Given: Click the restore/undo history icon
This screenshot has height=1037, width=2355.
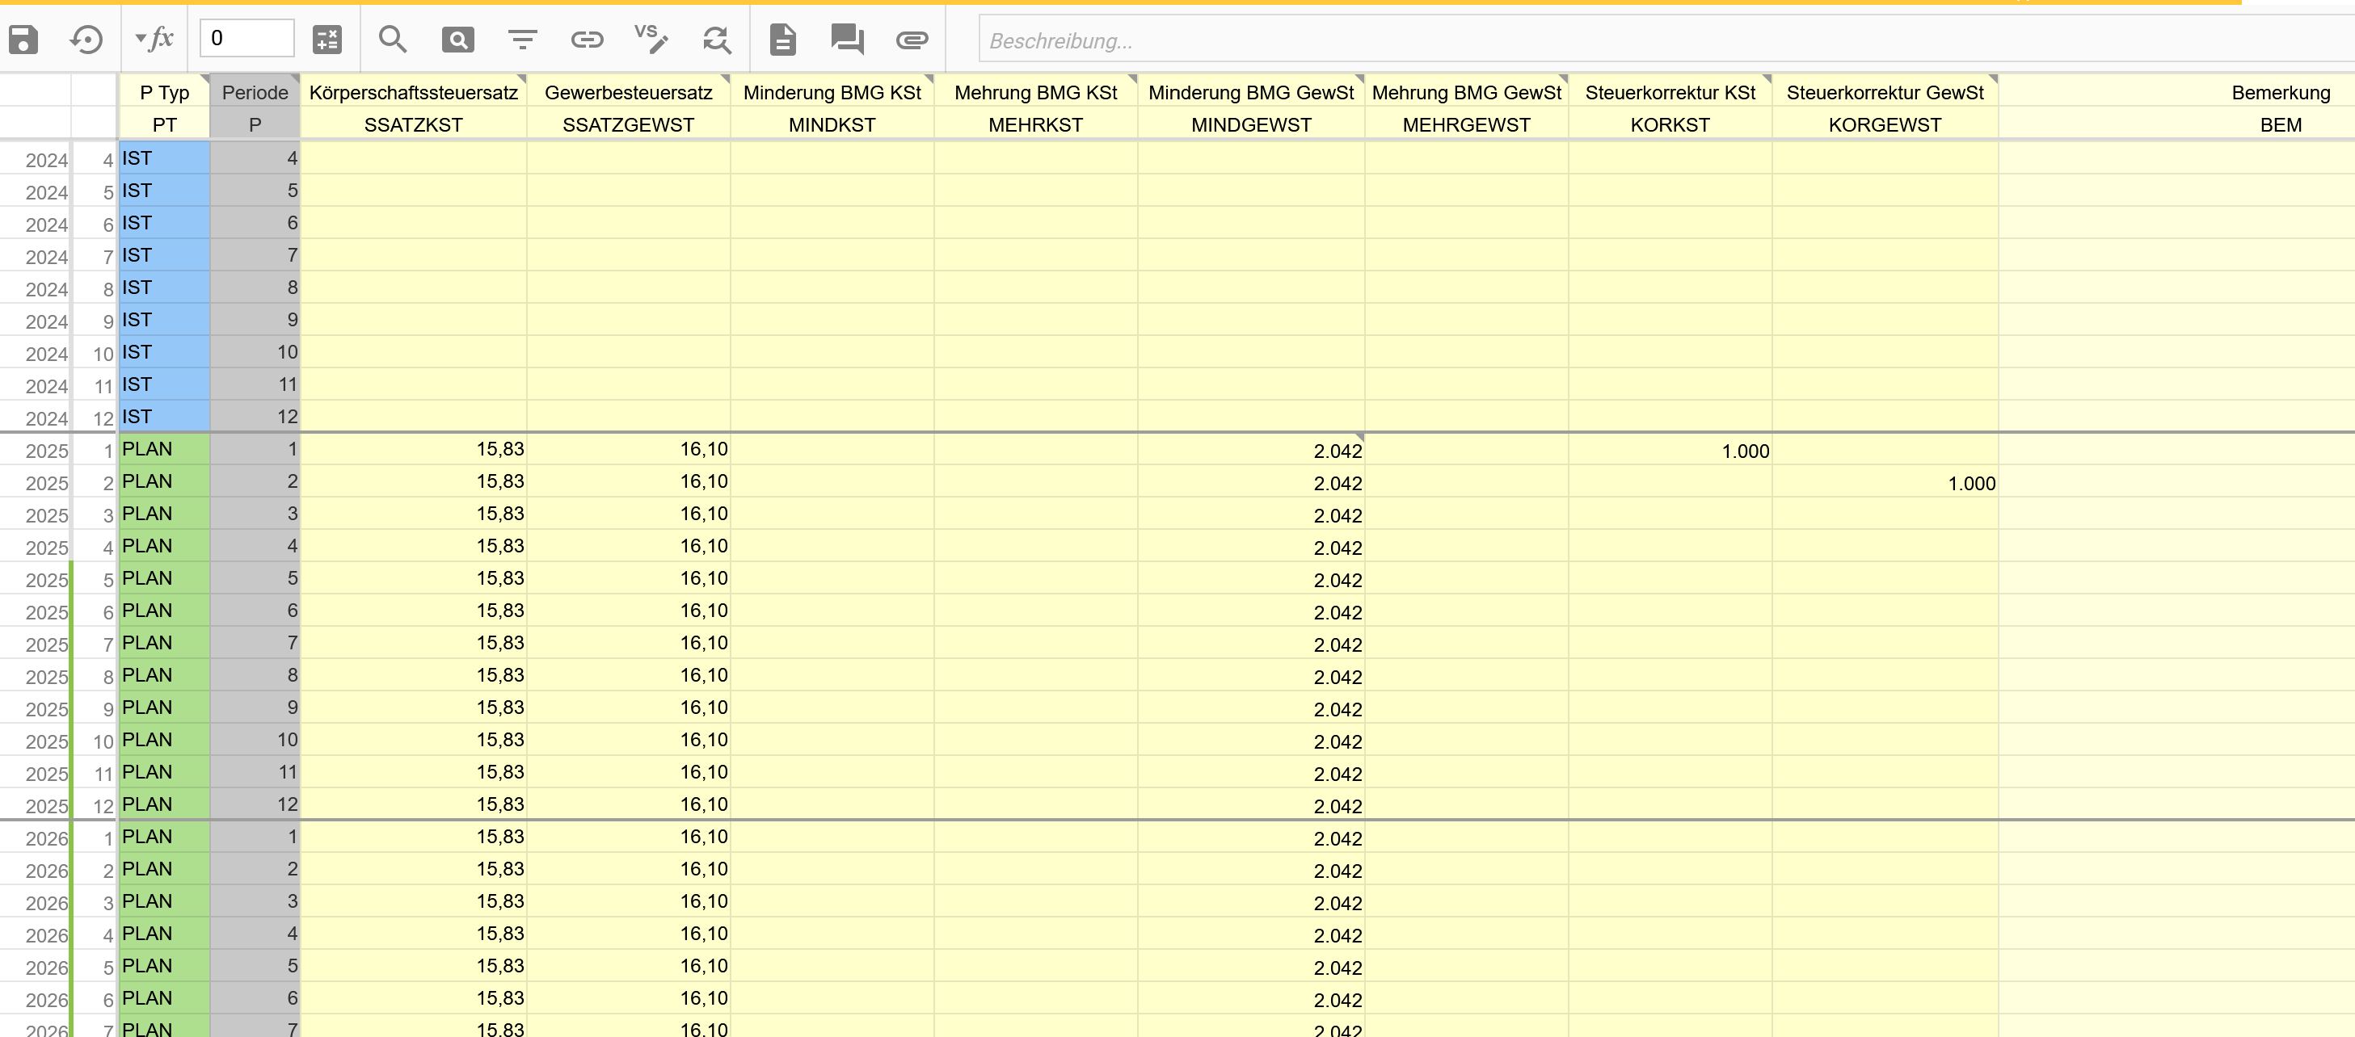Looking at the screenshot, I should 86,40.
